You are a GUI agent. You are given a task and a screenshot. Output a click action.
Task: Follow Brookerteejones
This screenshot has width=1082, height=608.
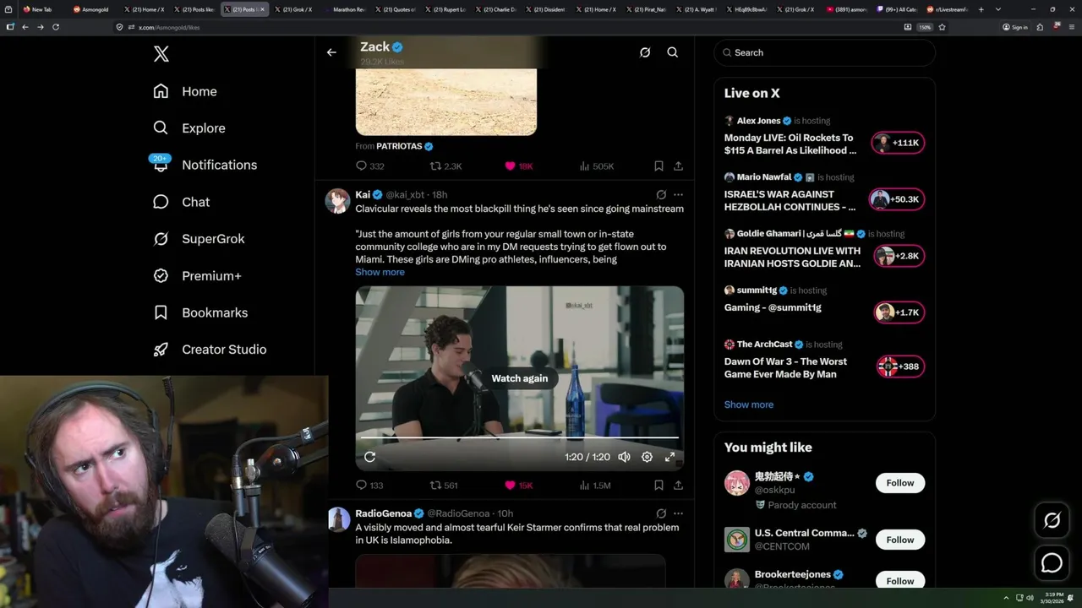pyautogui.click(x=900, y=581)
